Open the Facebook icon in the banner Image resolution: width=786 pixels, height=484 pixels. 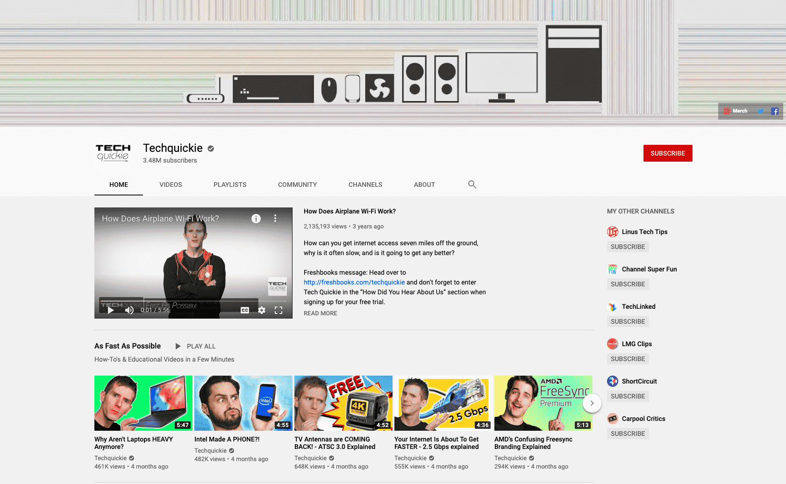tap(775, 111)
